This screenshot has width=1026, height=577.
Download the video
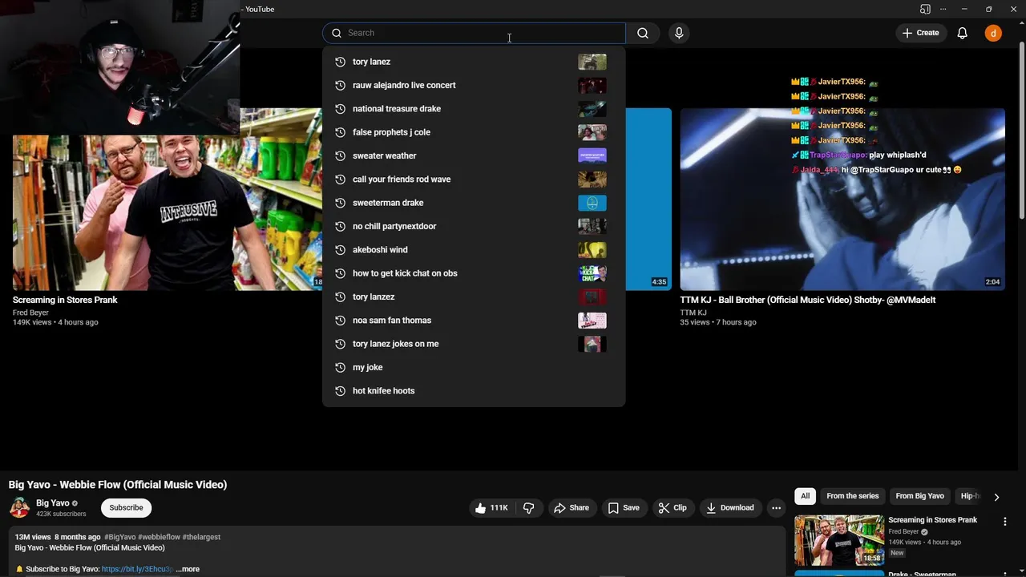coord(730,508)
